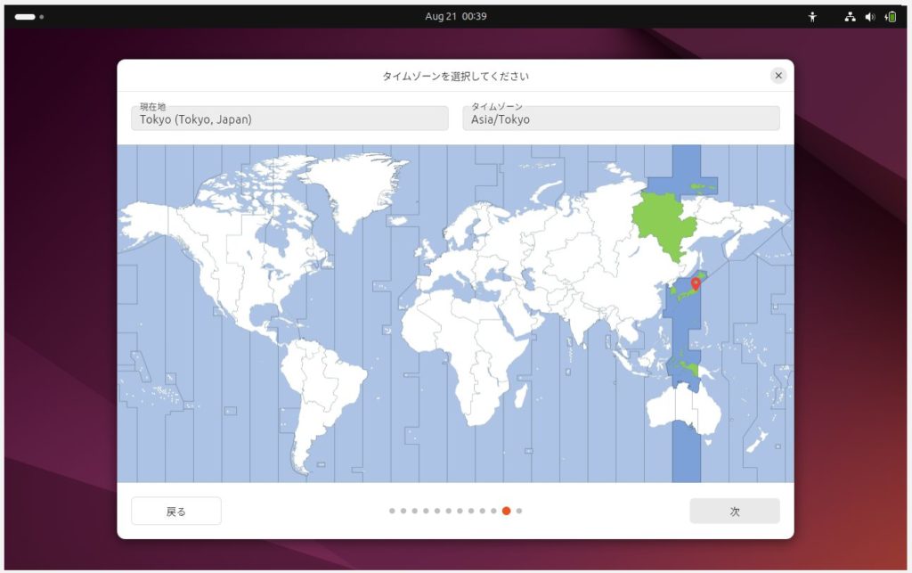Open Activities workspace indicator pill
912x573 pixels.
pyautogui.click(x=25, y=17)
